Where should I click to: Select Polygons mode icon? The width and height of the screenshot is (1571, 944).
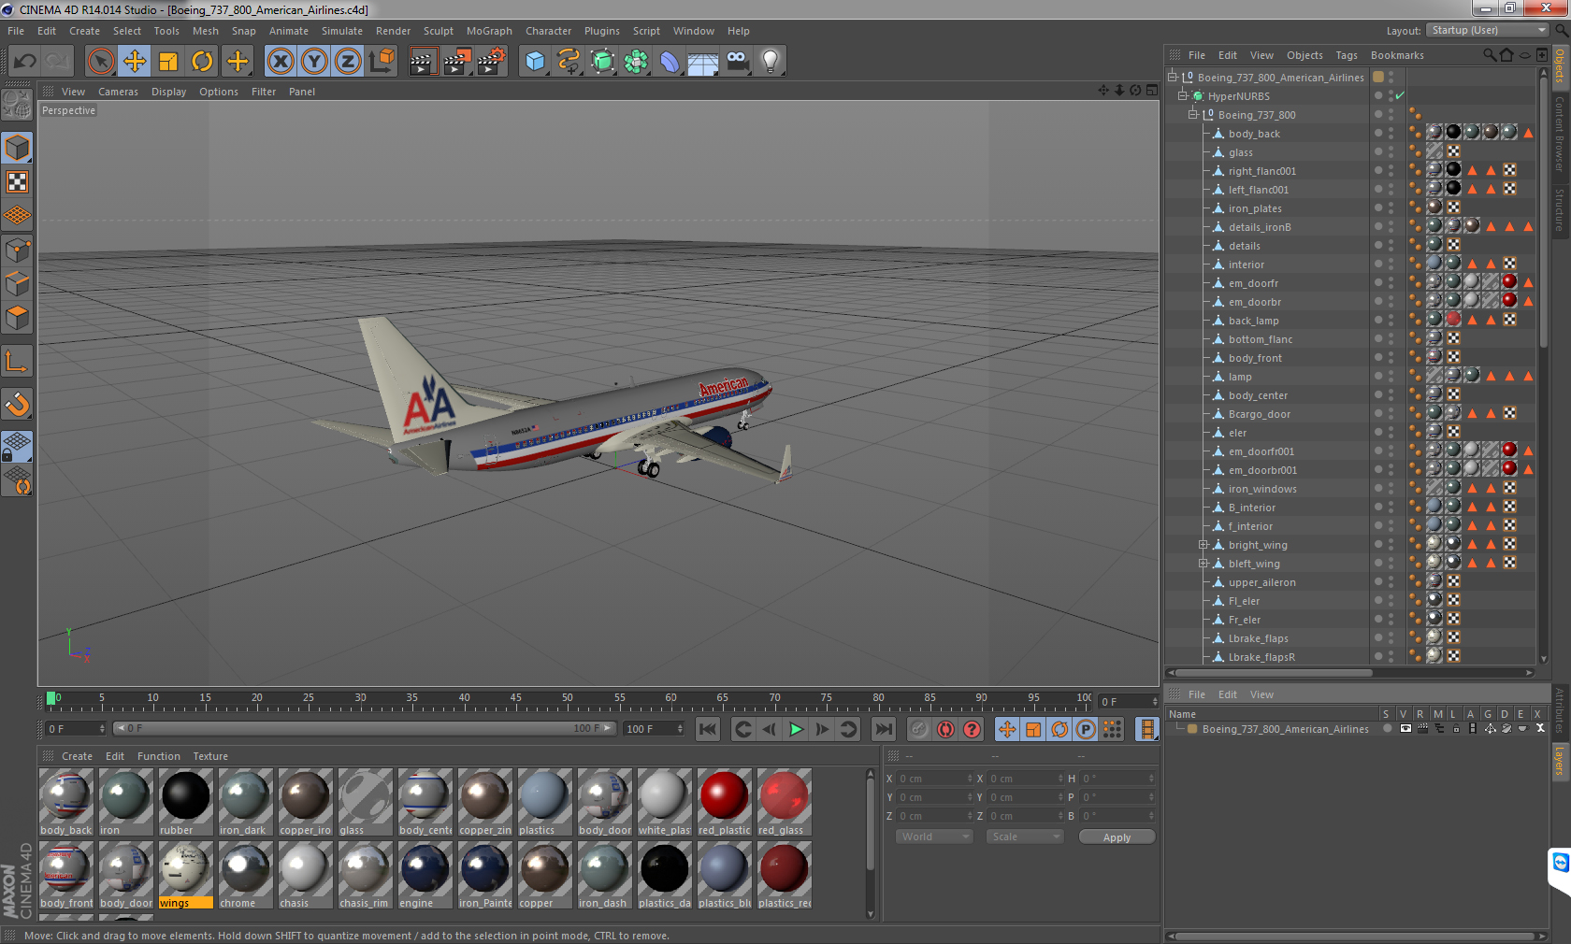pyautogui.click(x=17, y=318)
